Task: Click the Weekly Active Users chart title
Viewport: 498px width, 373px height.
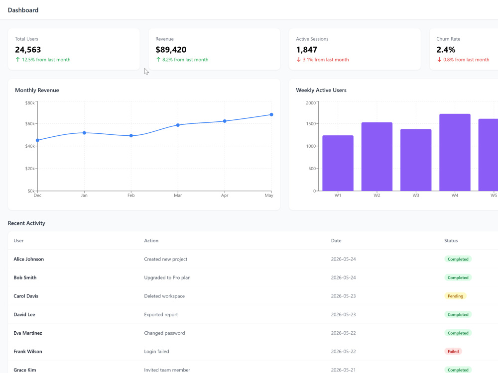Action: 321,90
